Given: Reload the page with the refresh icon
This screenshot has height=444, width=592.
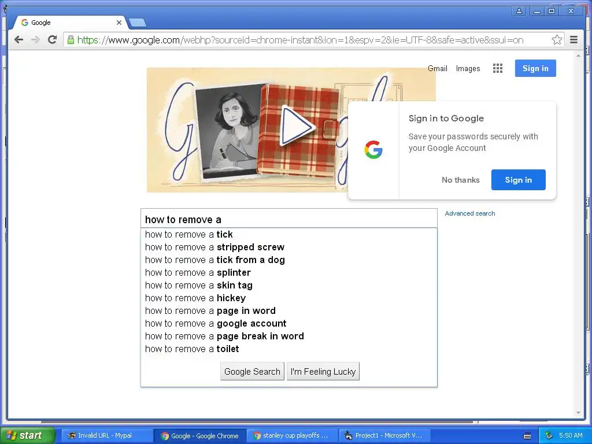Looking at the screenshot, I should [x=53, y=39].
